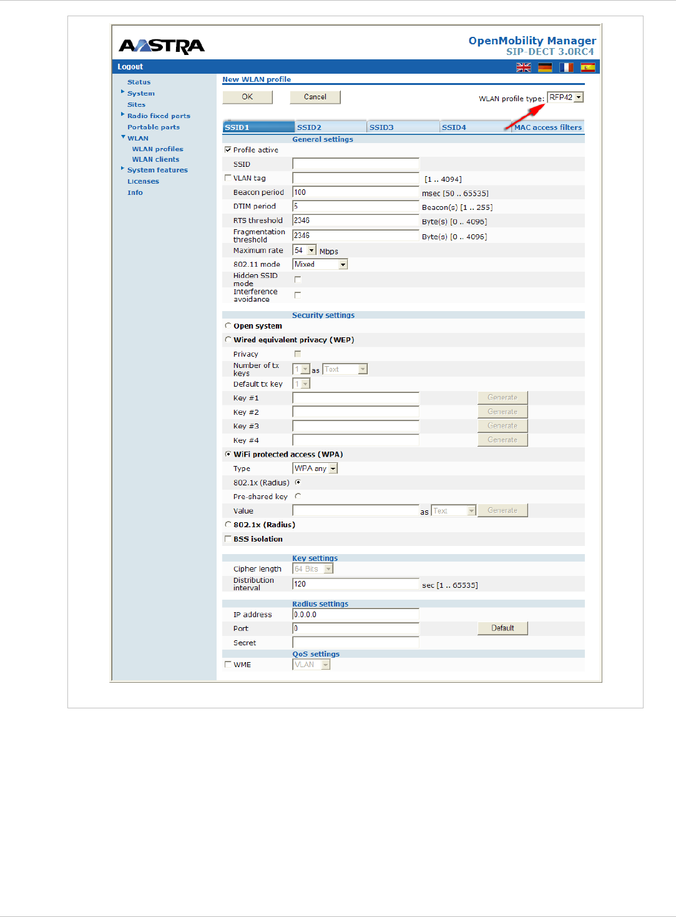
Task: Switch to the SSID3 tab
Action: (403, 127)
